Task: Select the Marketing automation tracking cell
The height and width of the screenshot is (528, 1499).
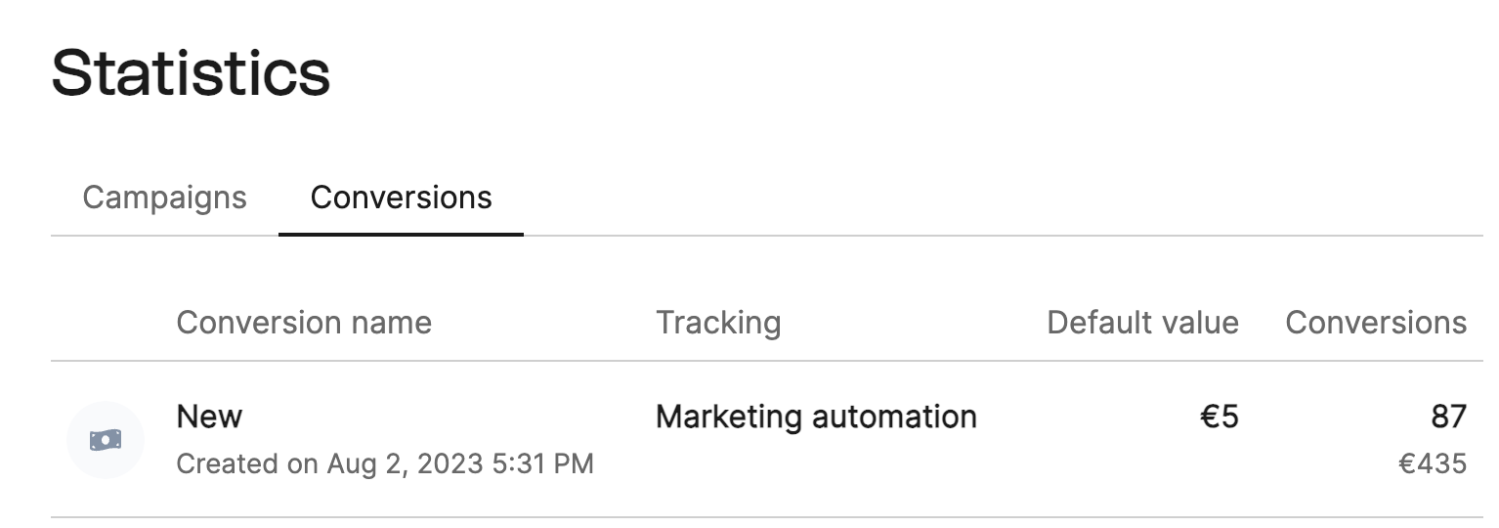Action: pos(816,417)
